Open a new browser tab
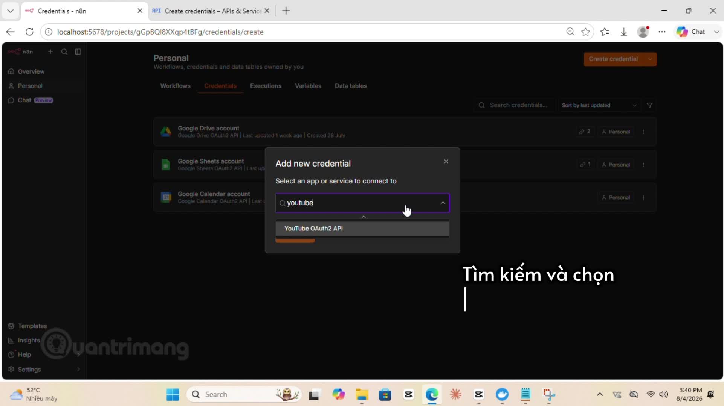The width and height of the screenshot is (724, 406). [286, 11]
